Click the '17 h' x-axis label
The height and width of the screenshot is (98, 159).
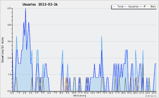point(117,93)
